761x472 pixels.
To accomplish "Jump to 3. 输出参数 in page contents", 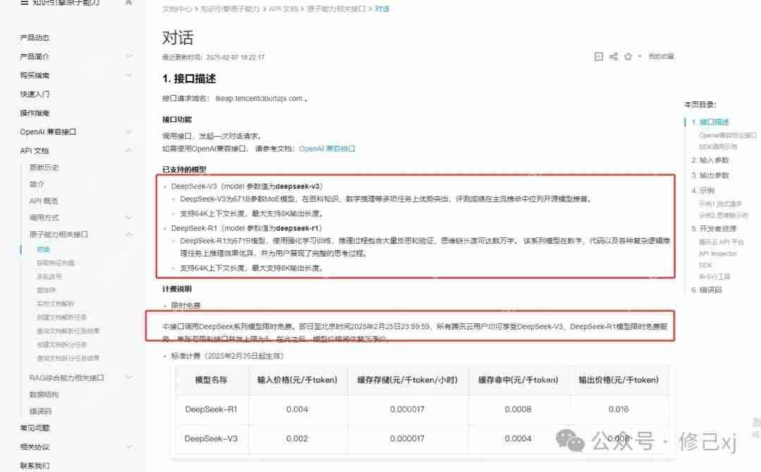I will pos(710,175).
